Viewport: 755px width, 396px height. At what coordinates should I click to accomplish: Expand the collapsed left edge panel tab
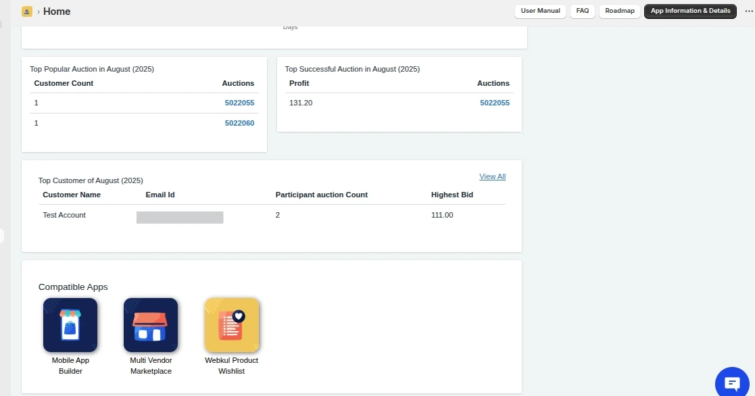click(x=2, y=236)
